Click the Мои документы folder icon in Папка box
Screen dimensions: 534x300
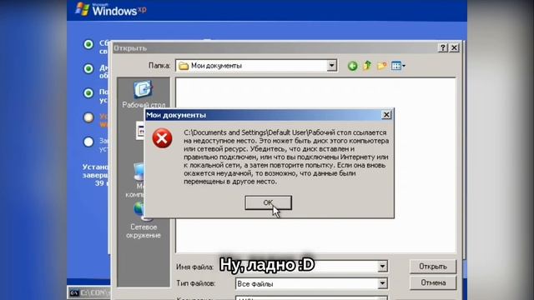click(184, 66)
